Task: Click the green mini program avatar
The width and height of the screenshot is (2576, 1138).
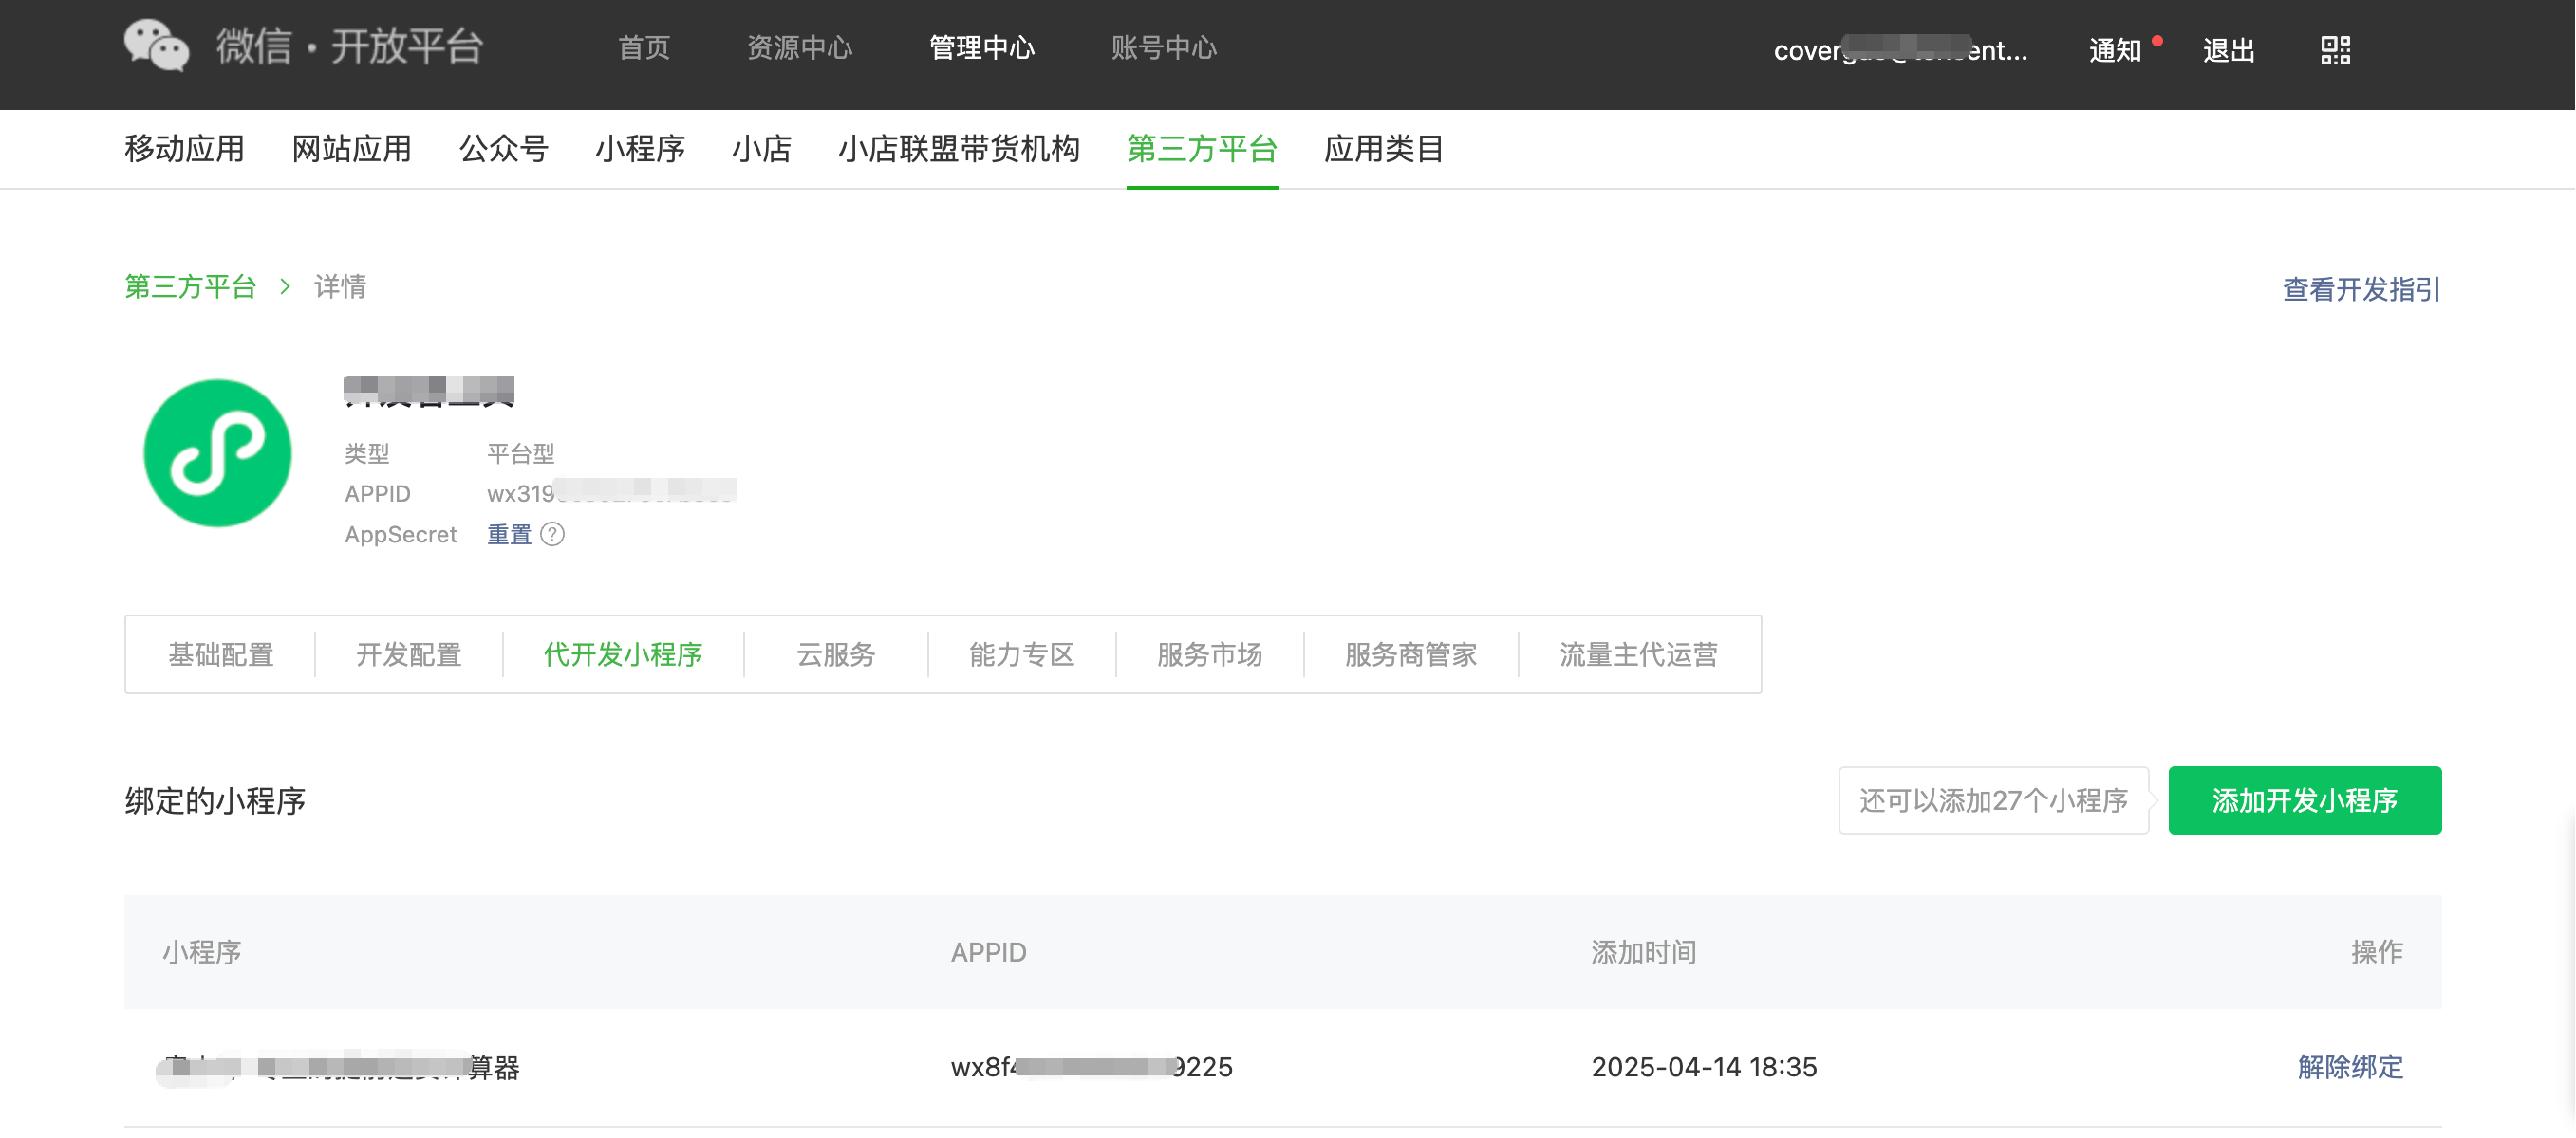Action: pos(217,452)
